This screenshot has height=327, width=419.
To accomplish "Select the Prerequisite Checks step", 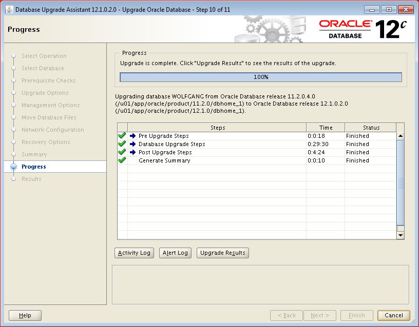I will 49,80.
